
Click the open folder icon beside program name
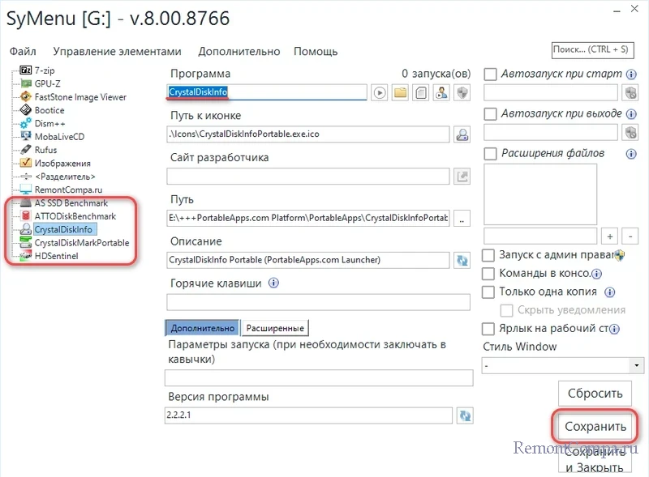click(x=400, y=93)
